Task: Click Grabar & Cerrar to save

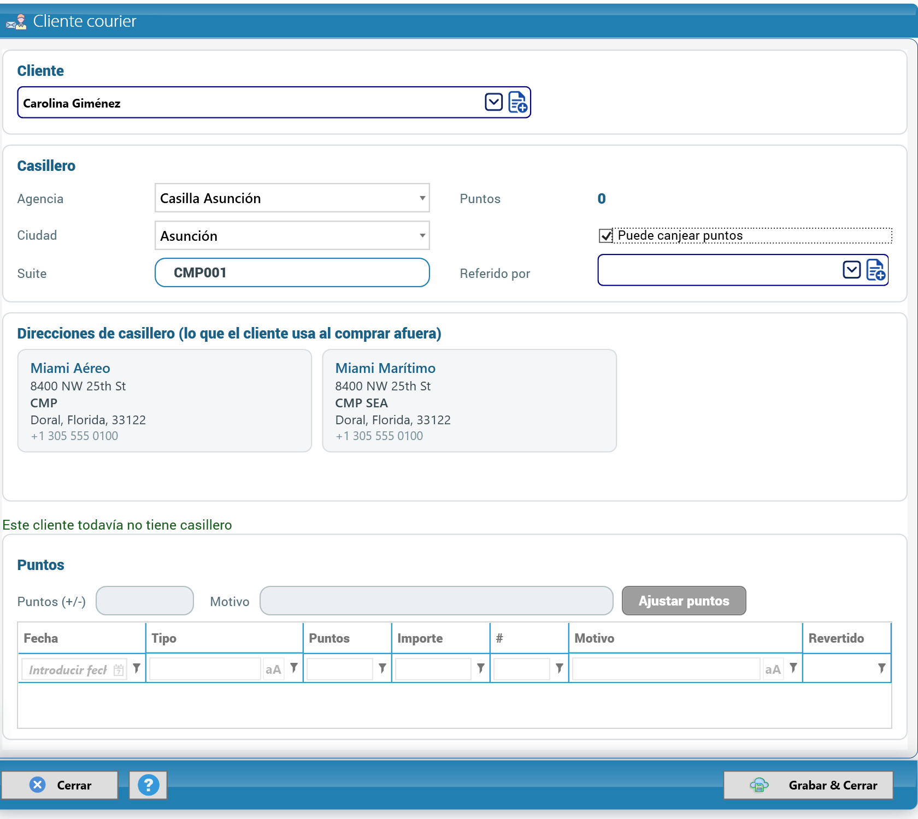Action: point(808,785)
